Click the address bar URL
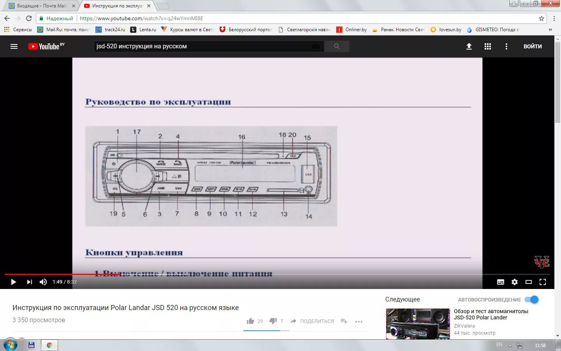This screenshot has height=351, width=561. (x=141, y=18)
